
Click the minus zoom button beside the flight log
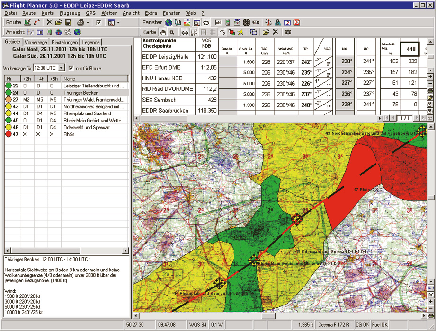[x=430, y=84]
